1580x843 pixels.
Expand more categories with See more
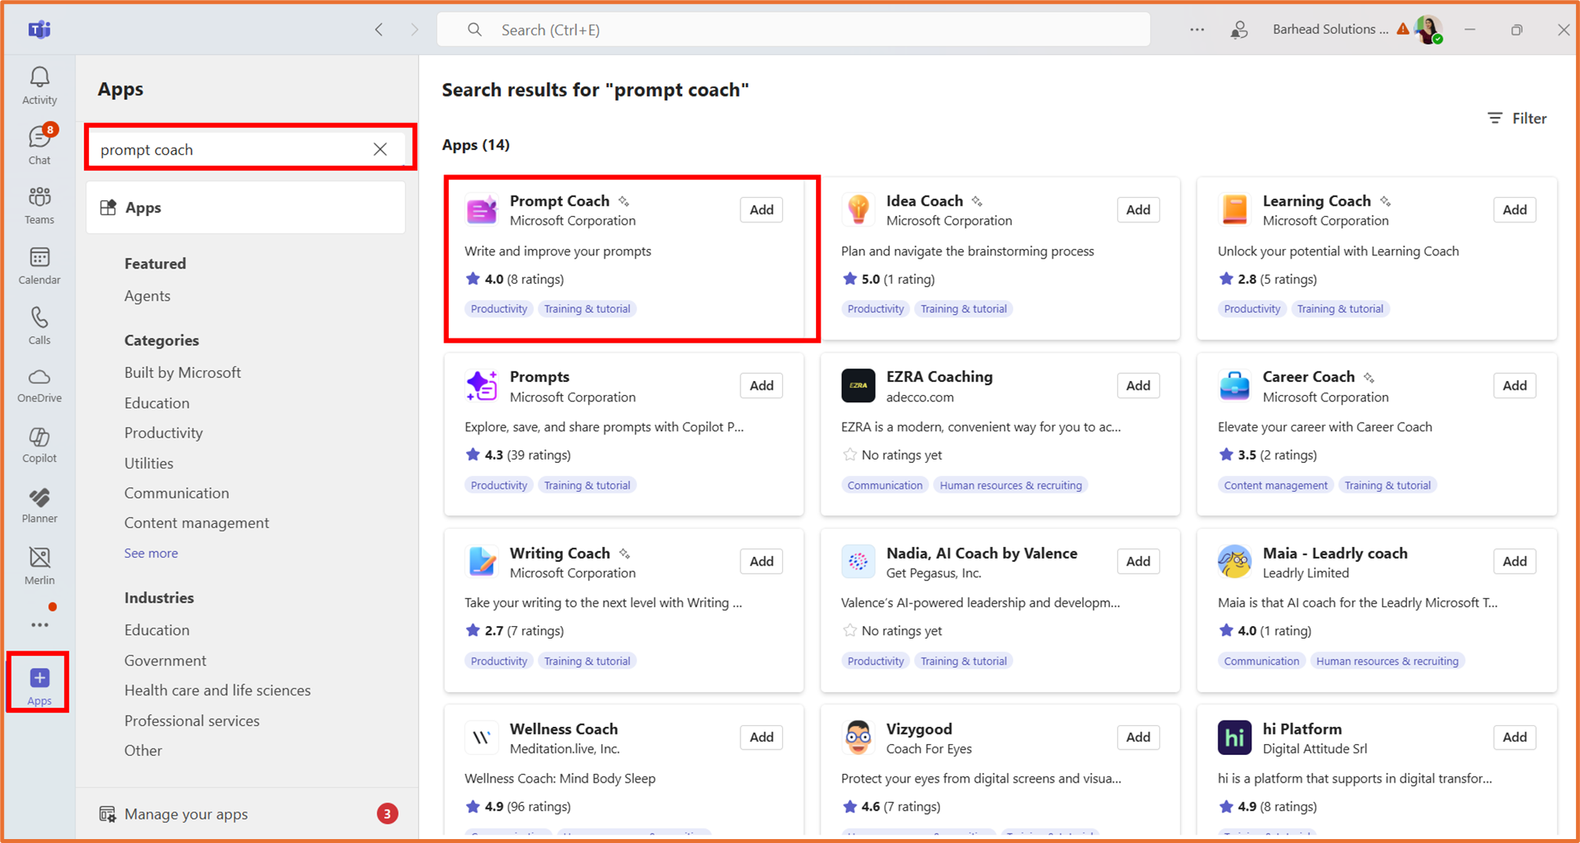151,553
